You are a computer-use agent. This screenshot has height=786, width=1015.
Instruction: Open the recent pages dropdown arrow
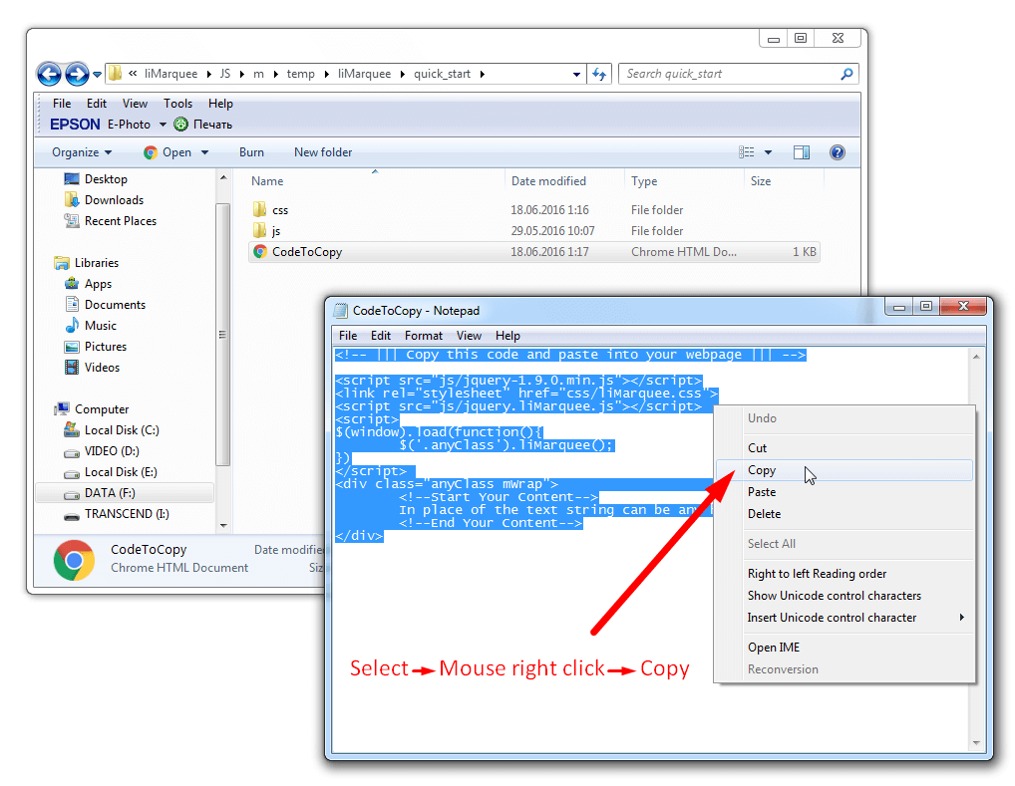[x=97, y=75]
